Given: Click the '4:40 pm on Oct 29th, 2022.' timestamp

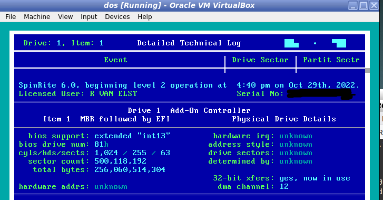Looking at the screenshot, I should 298,85.
